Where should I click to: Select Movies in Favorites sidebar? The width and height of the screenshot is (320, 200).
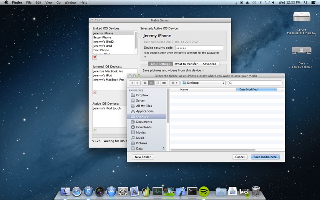147,132
